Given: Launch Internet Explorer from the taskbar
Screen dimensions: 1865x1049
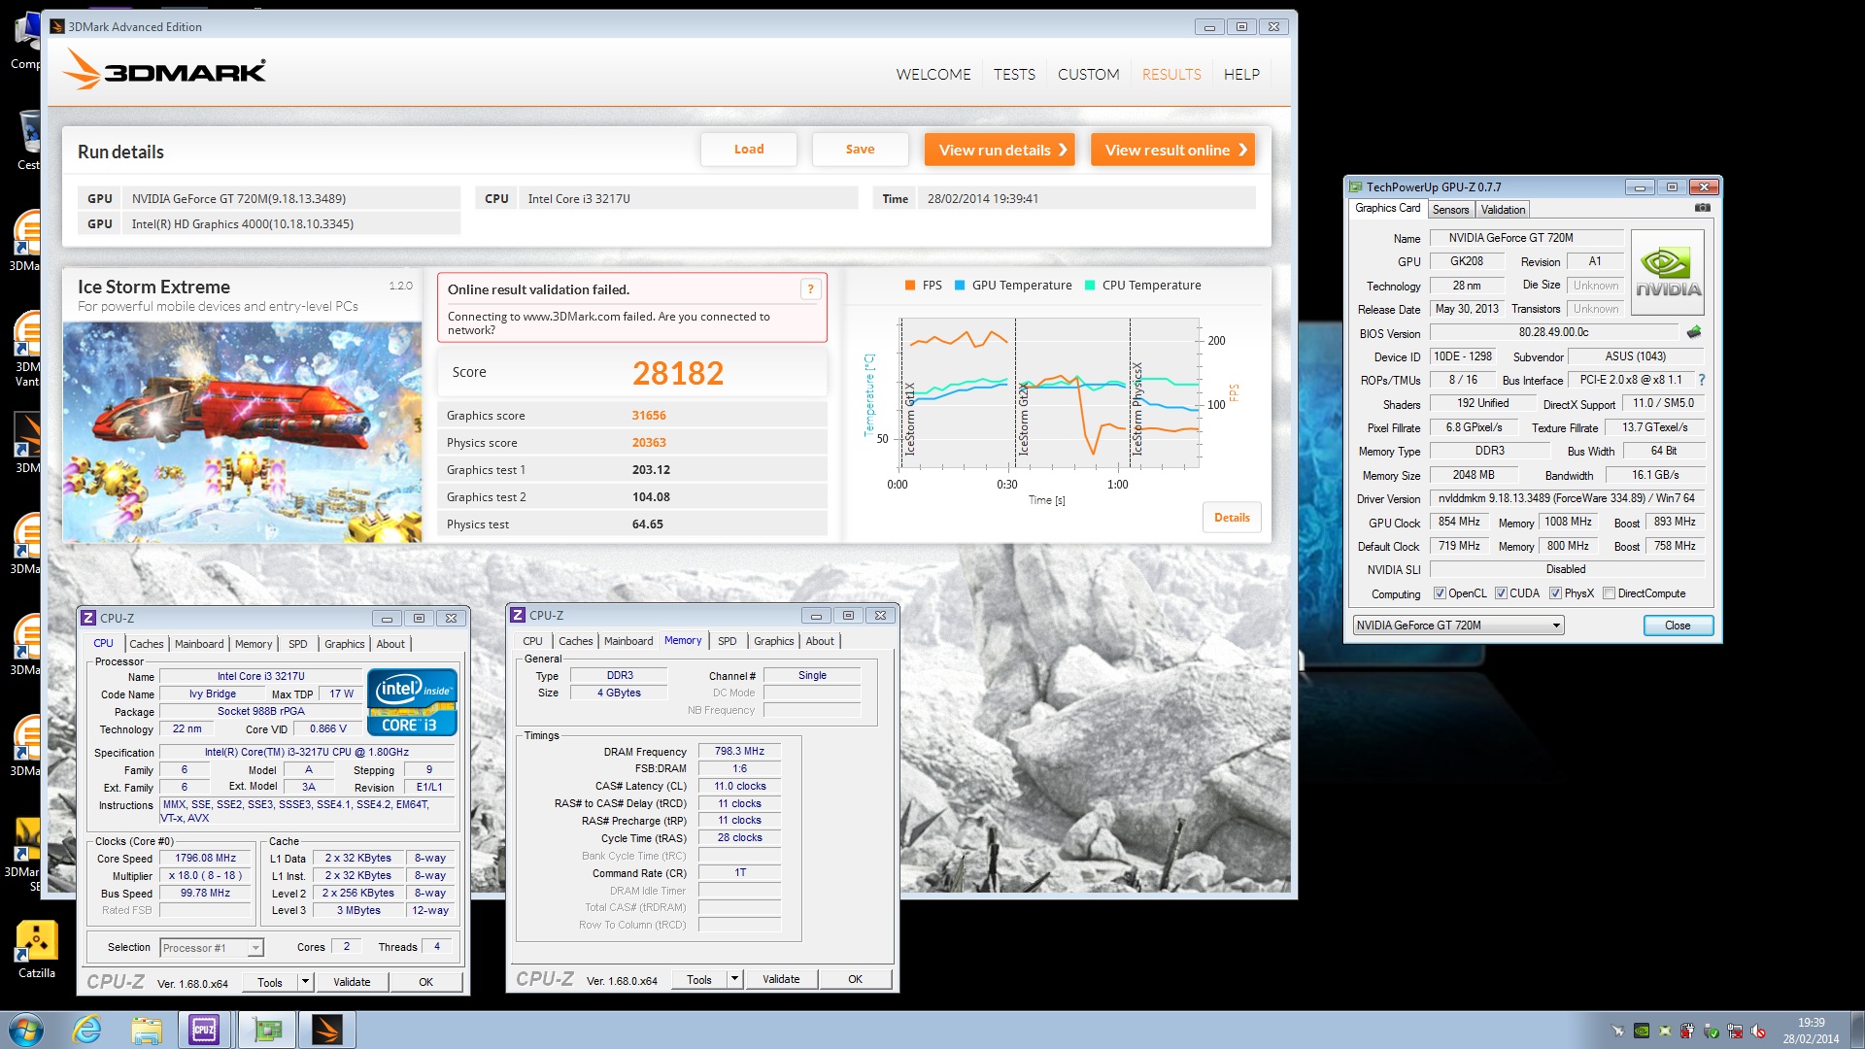Looking at the screenshot, I should (87, 1030).
